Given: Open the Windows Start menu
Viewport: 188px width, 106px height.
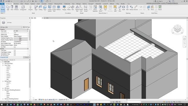Looking at the screenshot, I should [x=2, y=105].
